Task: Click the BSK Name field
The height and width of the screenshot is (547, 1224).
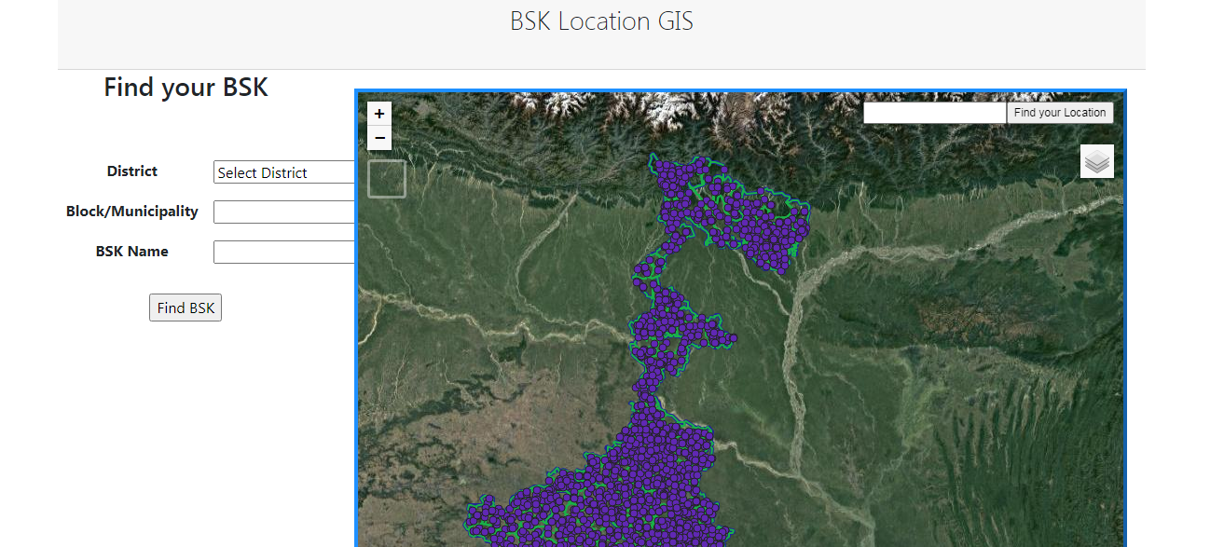Action: point(284,252)
